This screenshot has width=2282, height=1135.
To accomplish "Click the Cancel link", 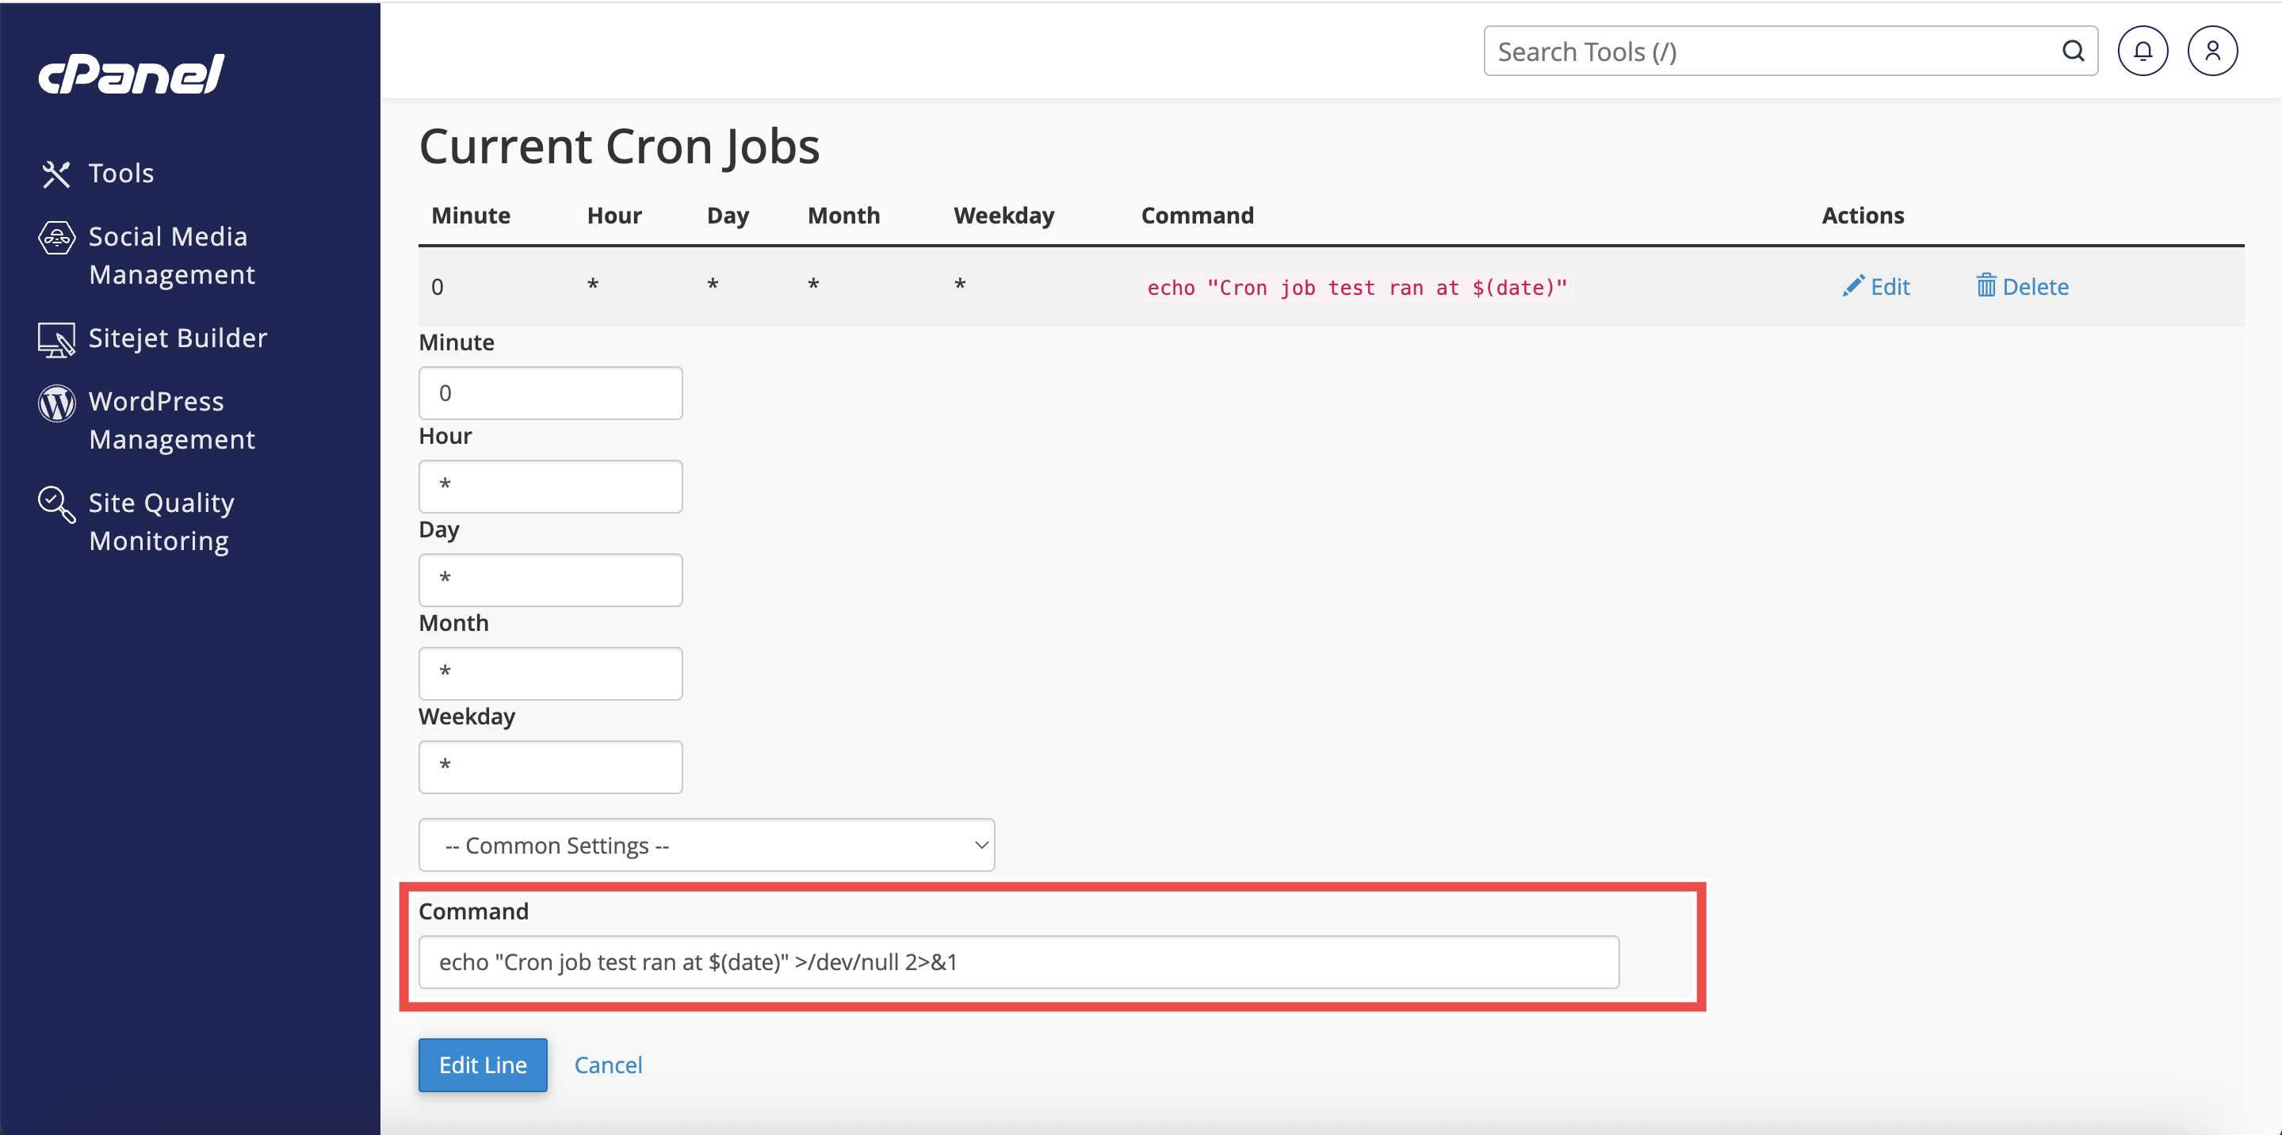I will tap(608, 1065).
